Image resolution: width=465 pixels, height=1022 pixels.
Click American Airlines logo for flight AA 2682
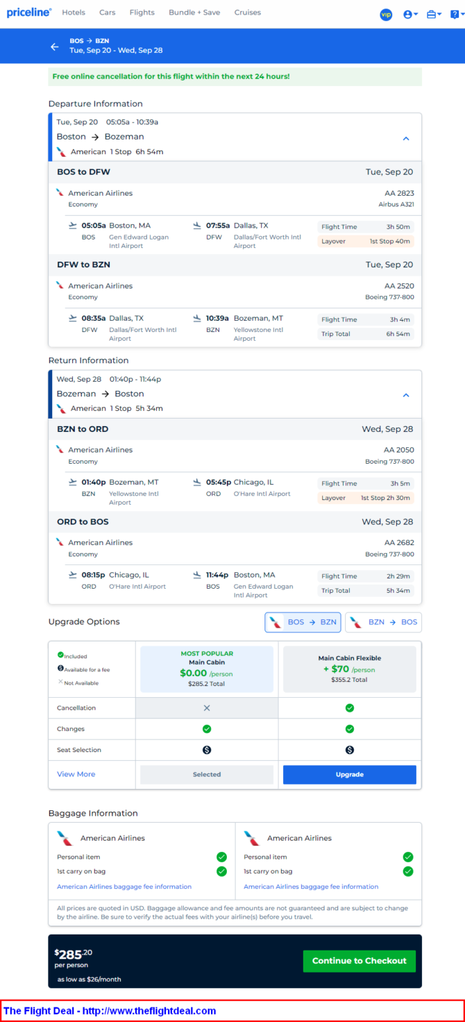(x=60, y=542)
